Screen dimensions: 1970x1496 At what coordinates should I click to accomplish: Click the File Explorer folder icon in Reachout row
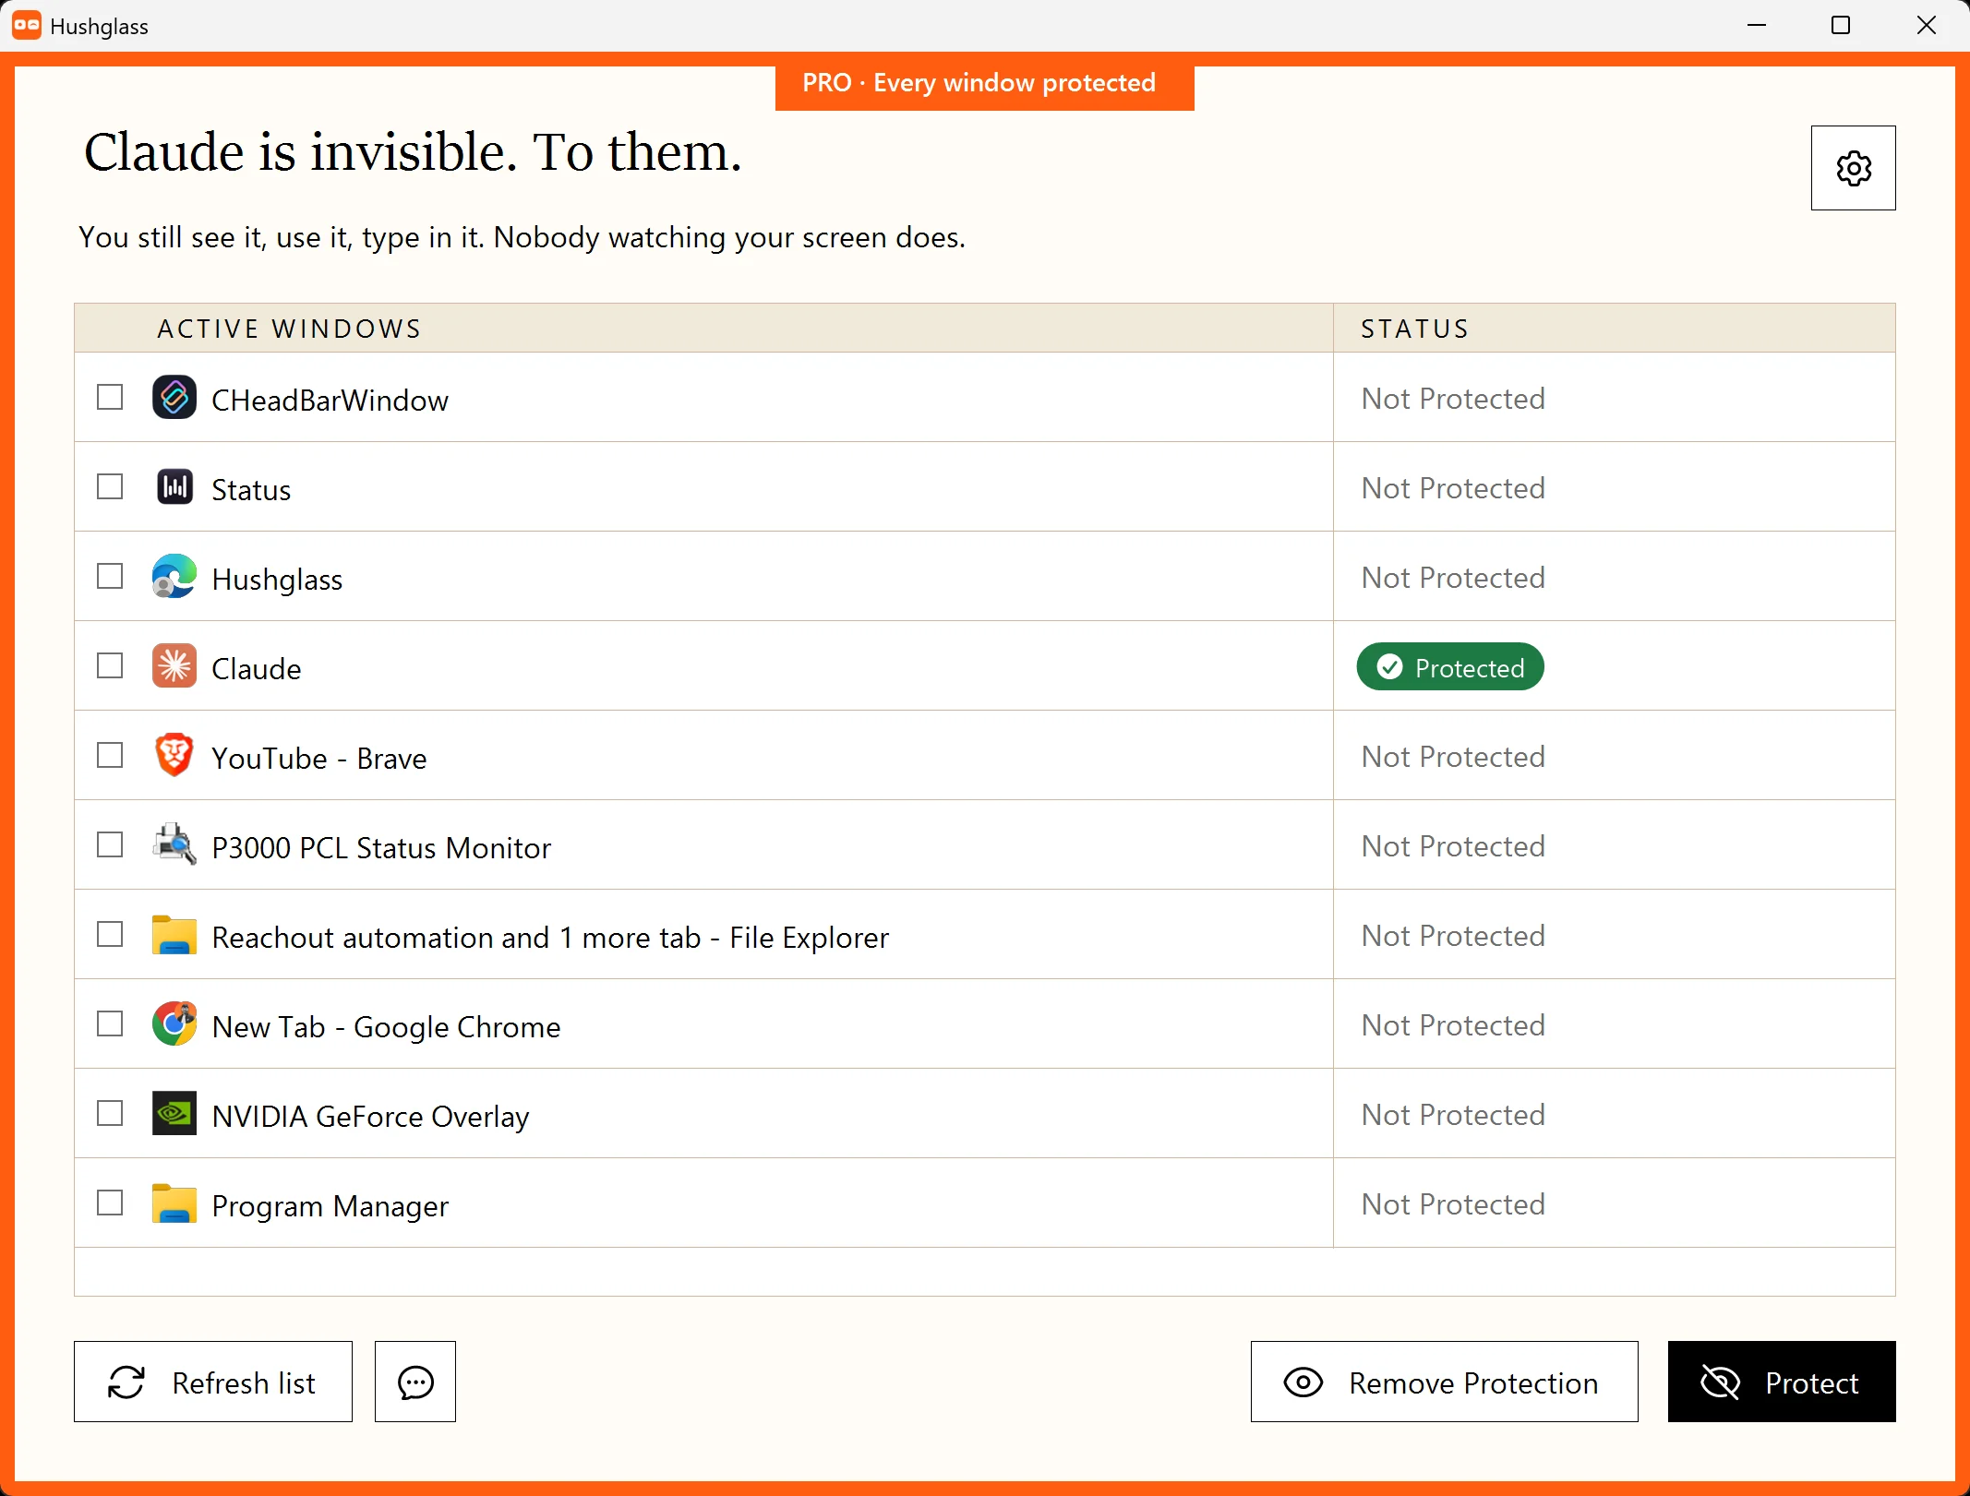(x=174, y=935)
